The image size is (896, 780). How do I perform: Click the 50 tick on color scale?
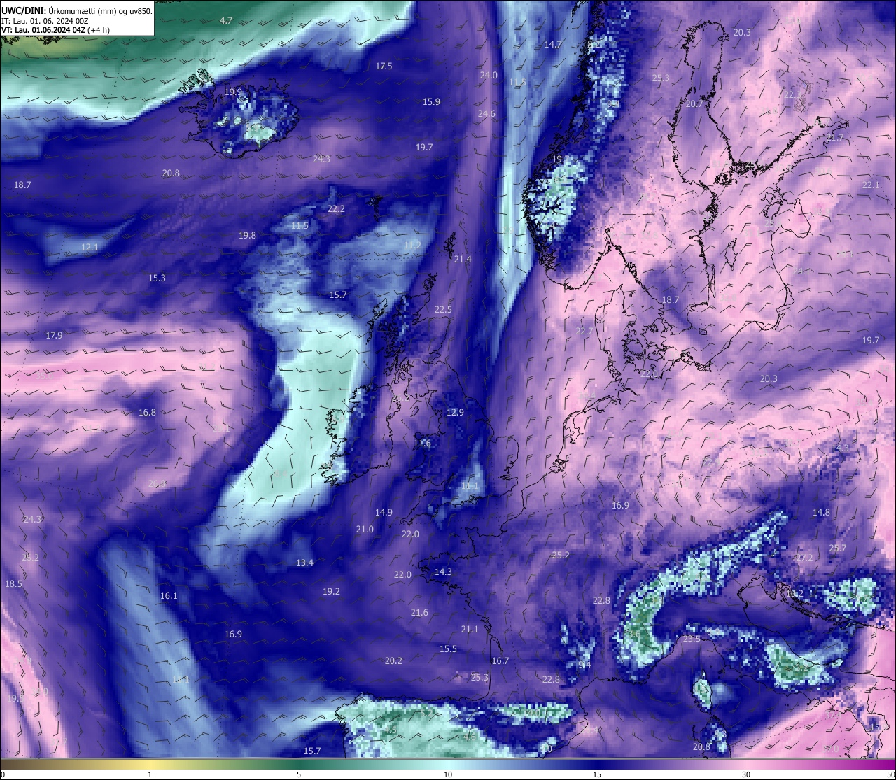891,774
